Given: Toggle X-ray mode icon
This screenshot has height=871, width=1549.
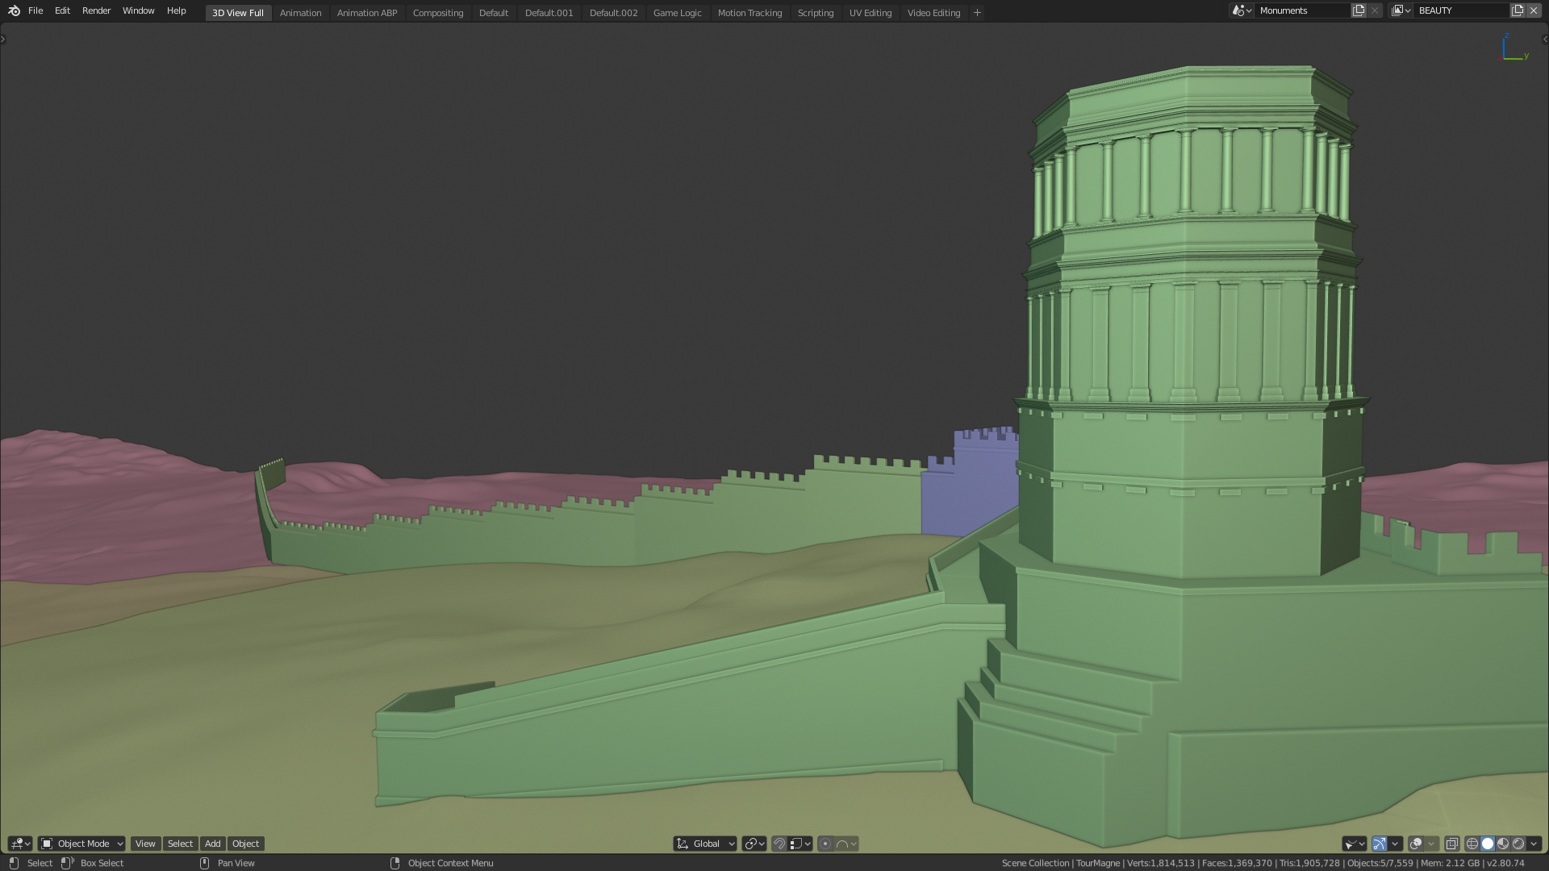Looking at the screenshot, I should (x=1451, y=844).
